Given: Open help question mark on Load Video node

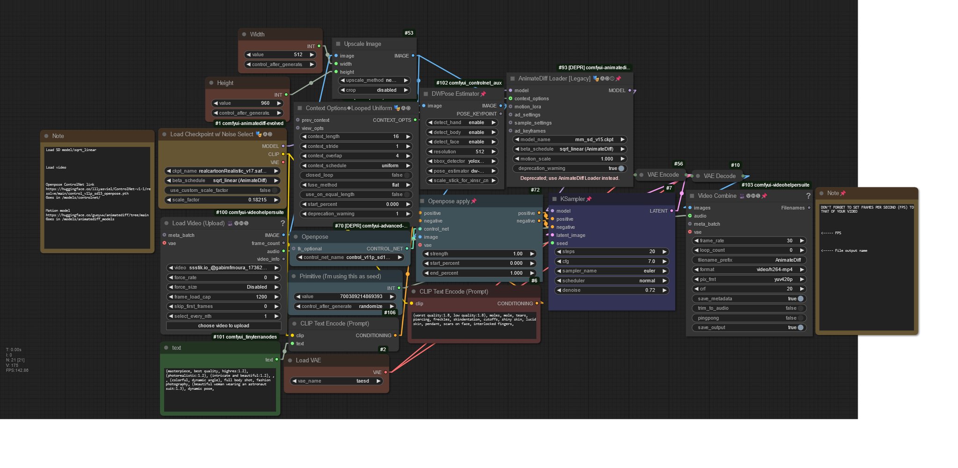Looking at the screenshot, I should (x=283, y=224).
